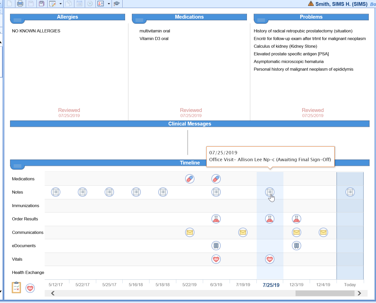Open the 5/22/19 medication pill icon

tap(190, 179)
